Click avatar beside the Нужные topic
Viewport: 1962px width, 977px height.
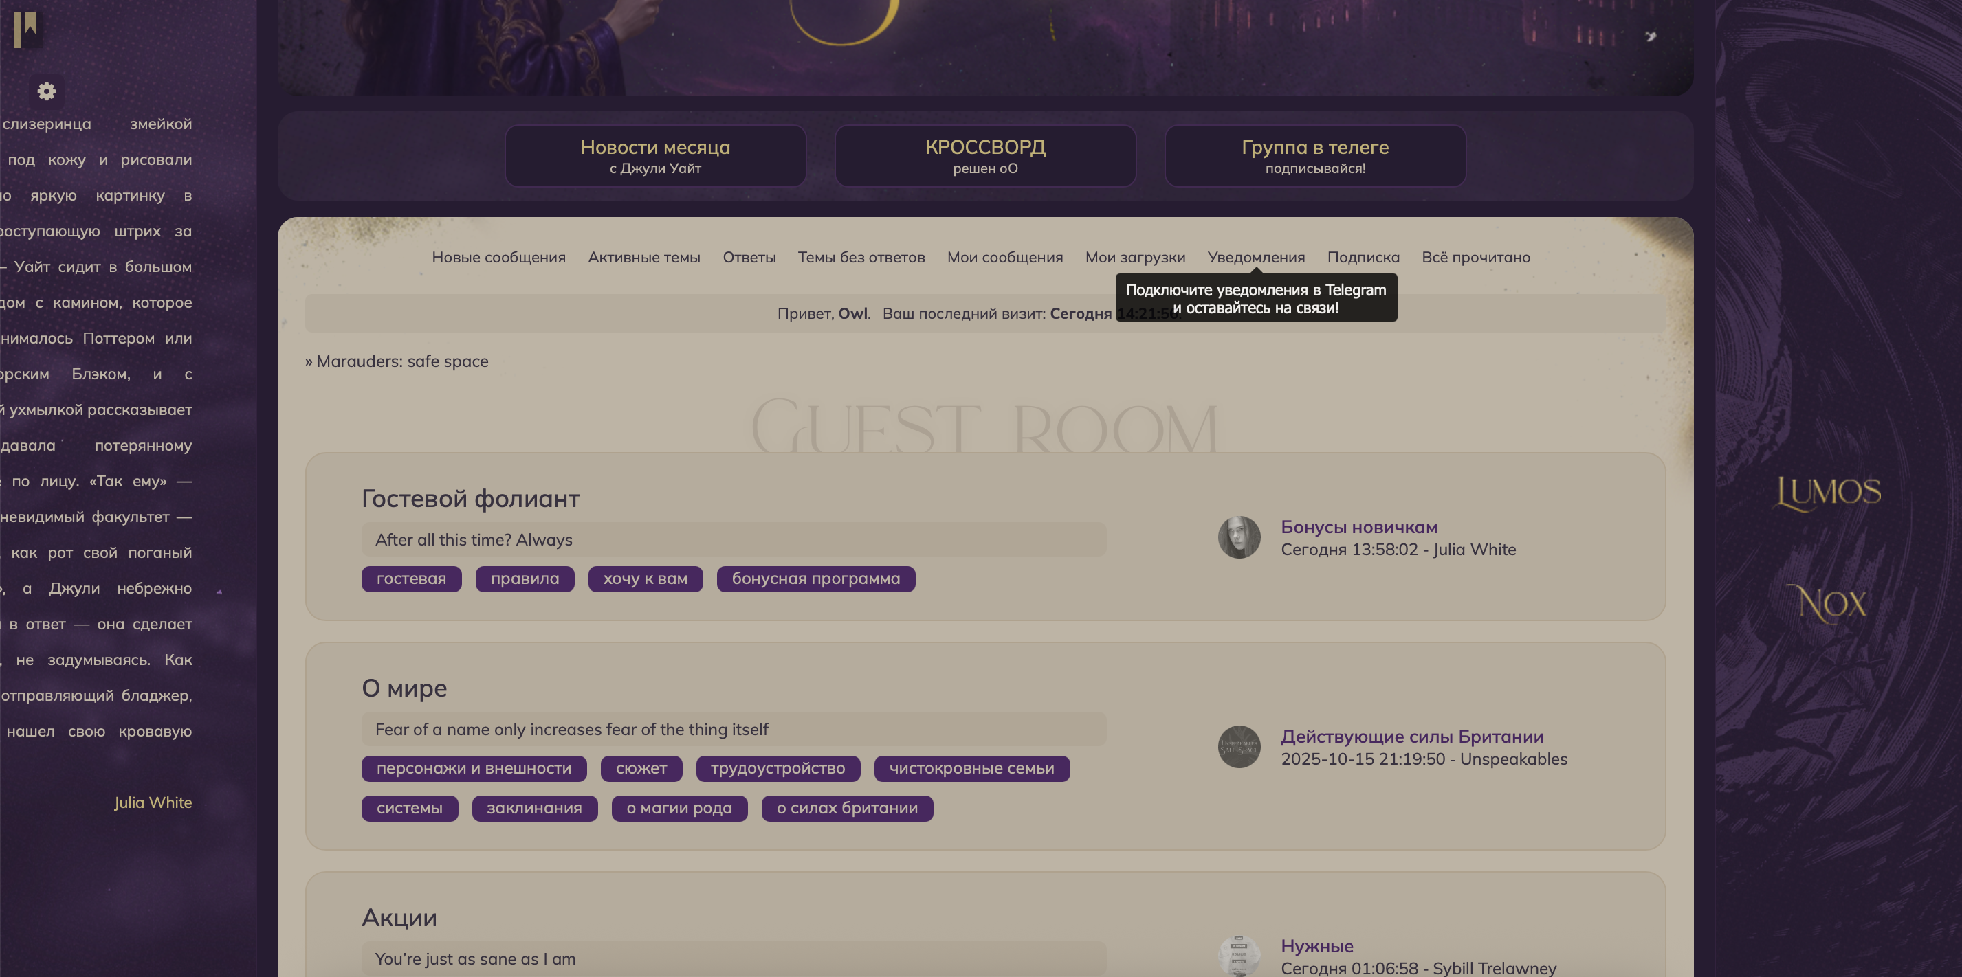(1238, 956)
